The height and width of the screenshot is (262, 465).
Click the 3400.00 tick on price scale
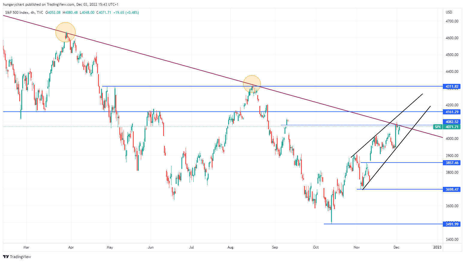(452, 240)
